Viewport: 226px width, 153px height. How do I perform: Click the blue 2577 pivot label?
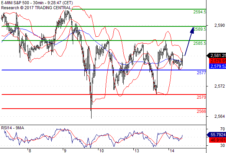tap(201, 73)
